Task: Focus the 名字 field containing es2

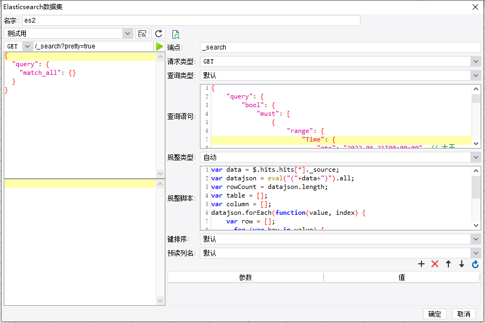Action: pos(191,20)
